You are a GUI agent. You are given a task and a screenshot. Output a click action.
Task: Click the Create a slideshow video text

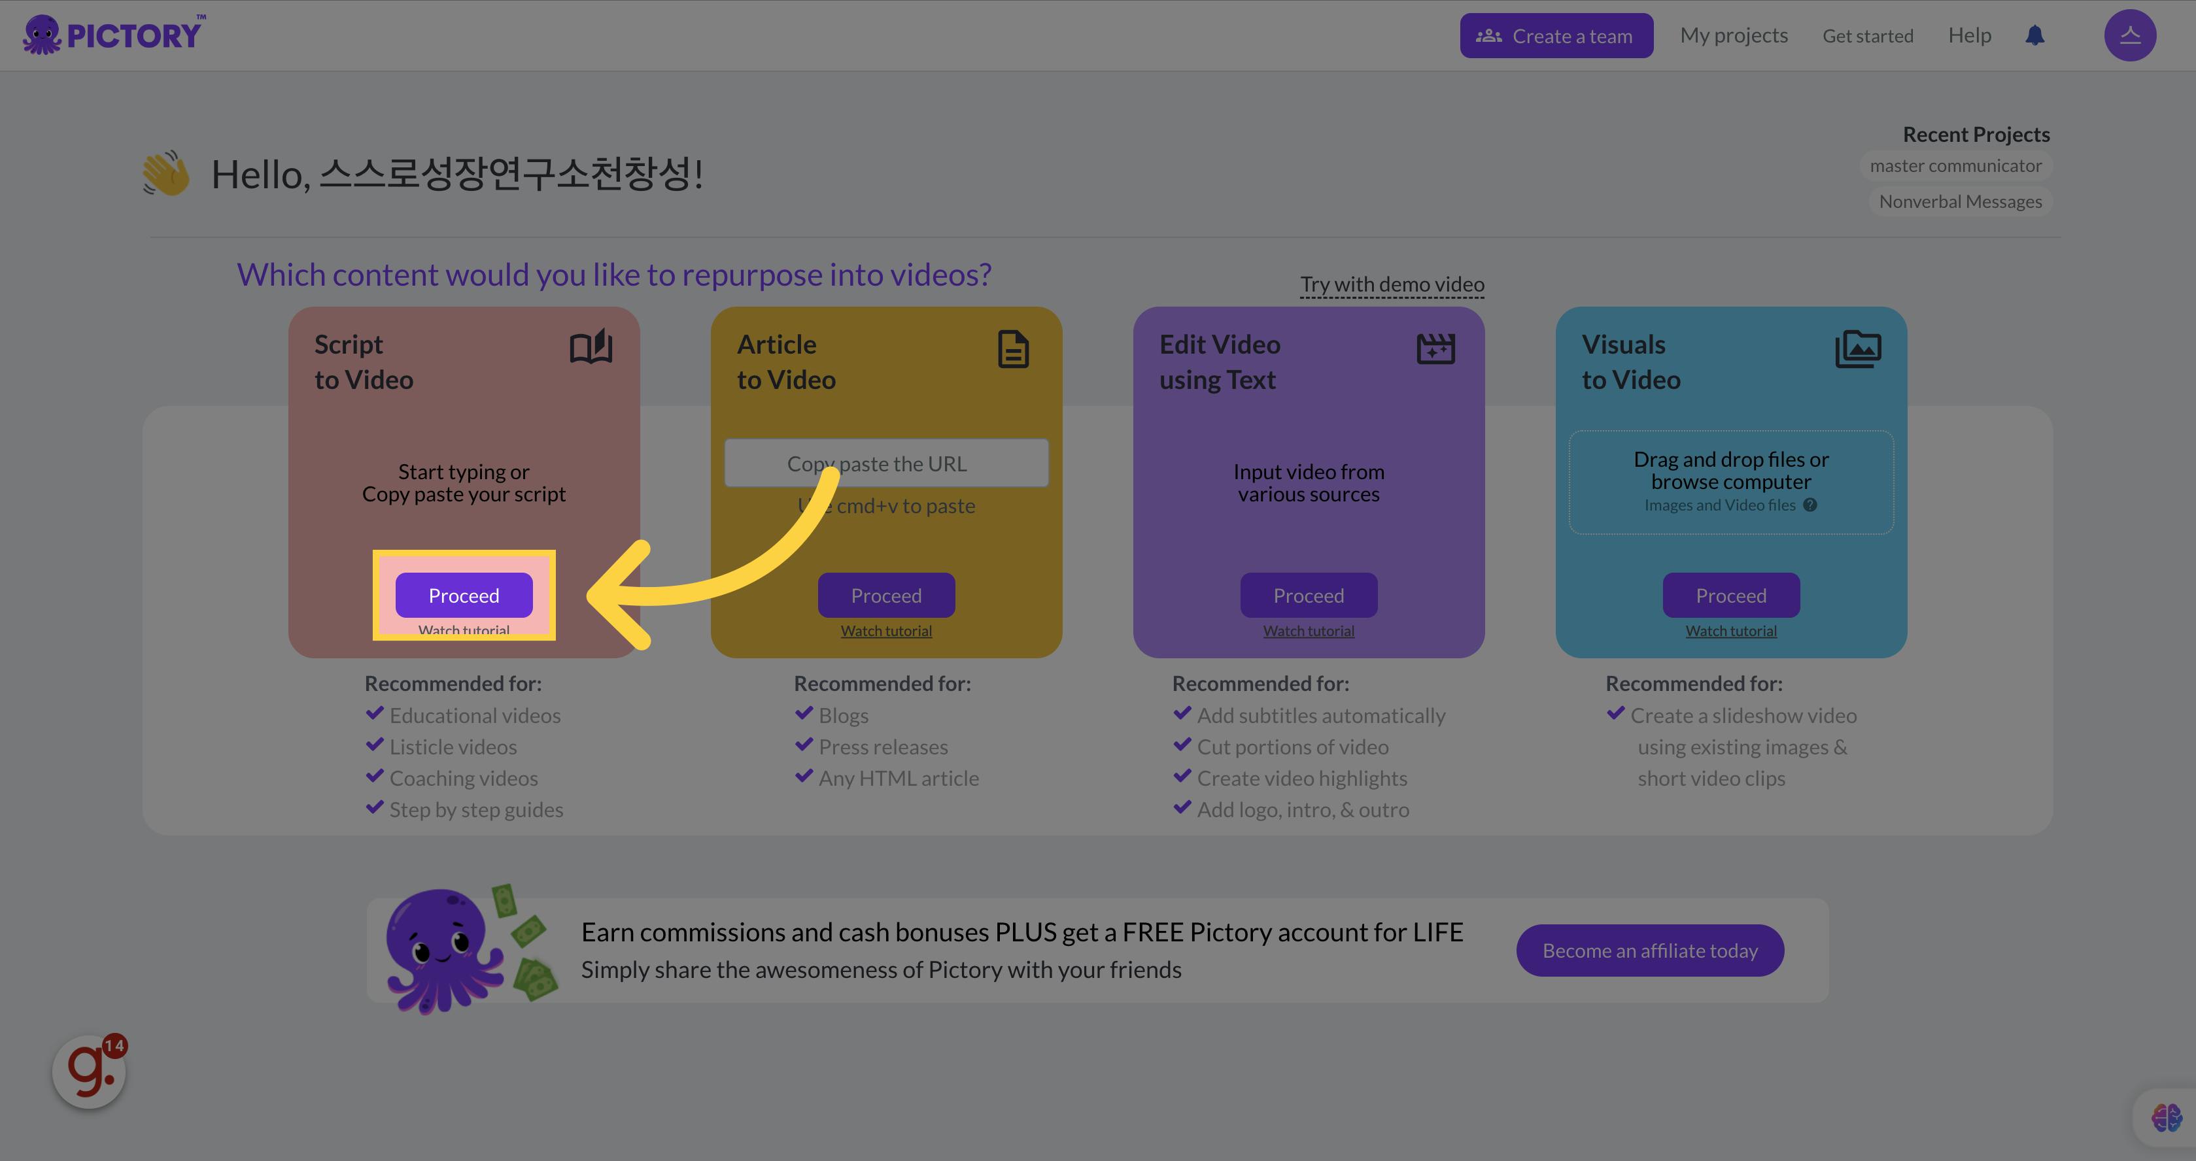1742,747
